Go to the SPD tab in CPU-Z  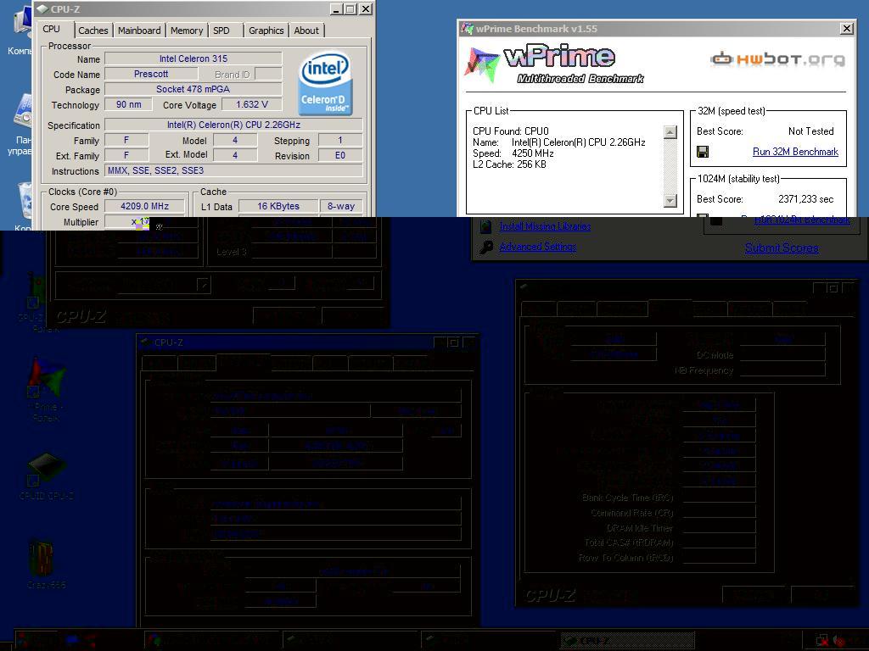[221, 31]
